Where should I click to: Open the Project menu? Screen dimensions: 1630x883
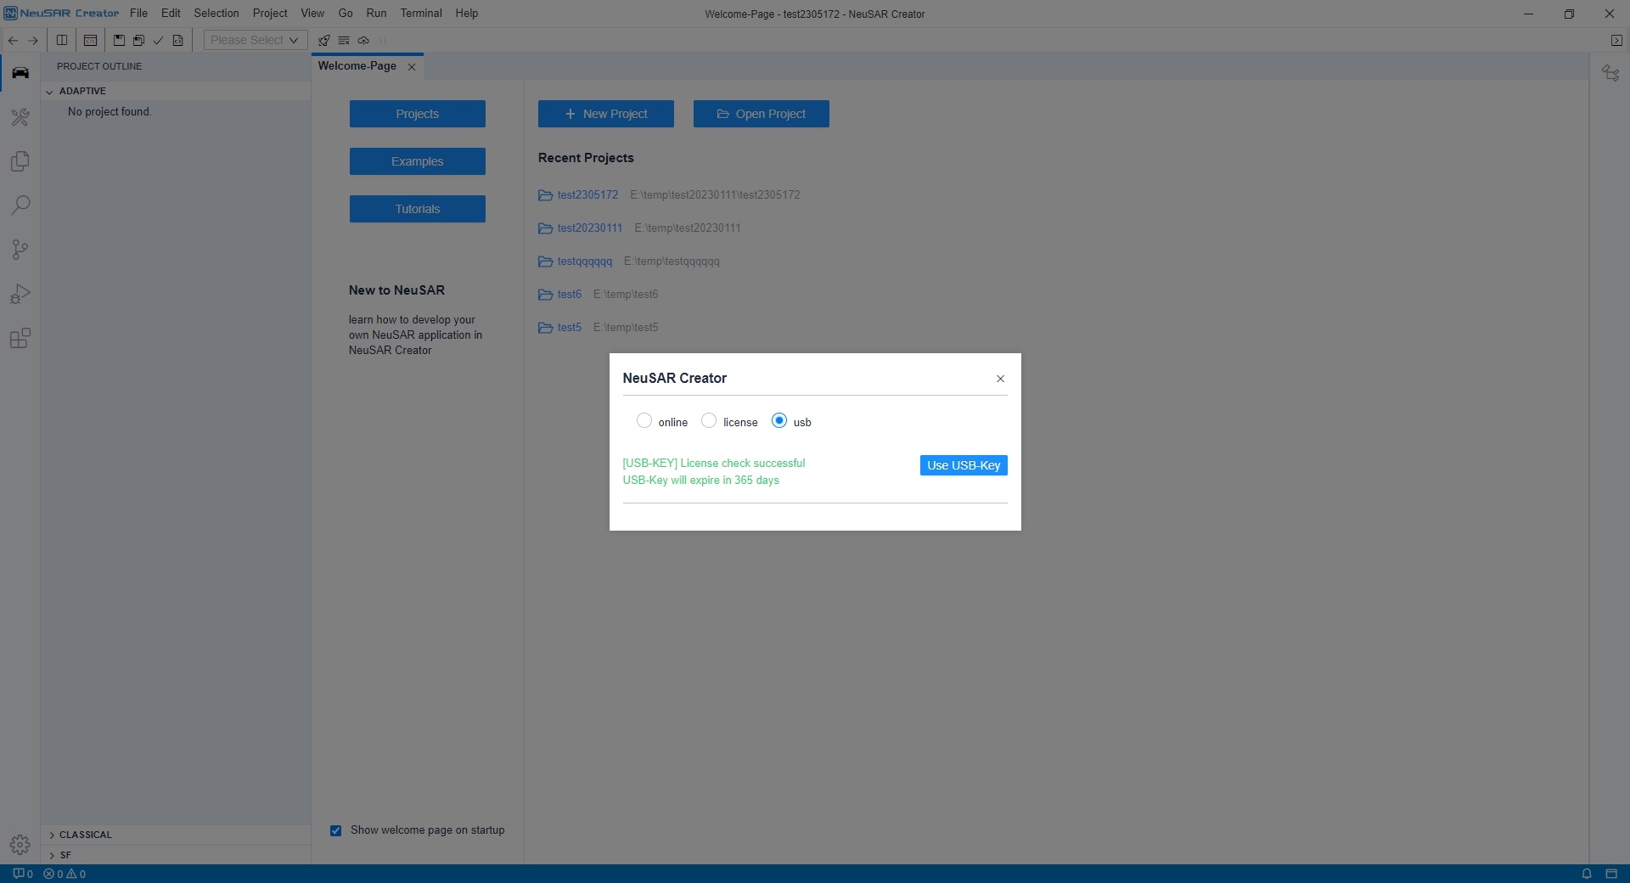click(x=270, y=14)
